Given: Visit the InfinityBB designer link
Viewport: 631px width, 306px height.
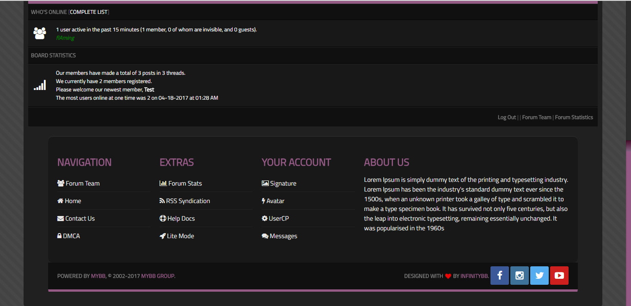Looking at the screenshot, I should tap(474, 276).
